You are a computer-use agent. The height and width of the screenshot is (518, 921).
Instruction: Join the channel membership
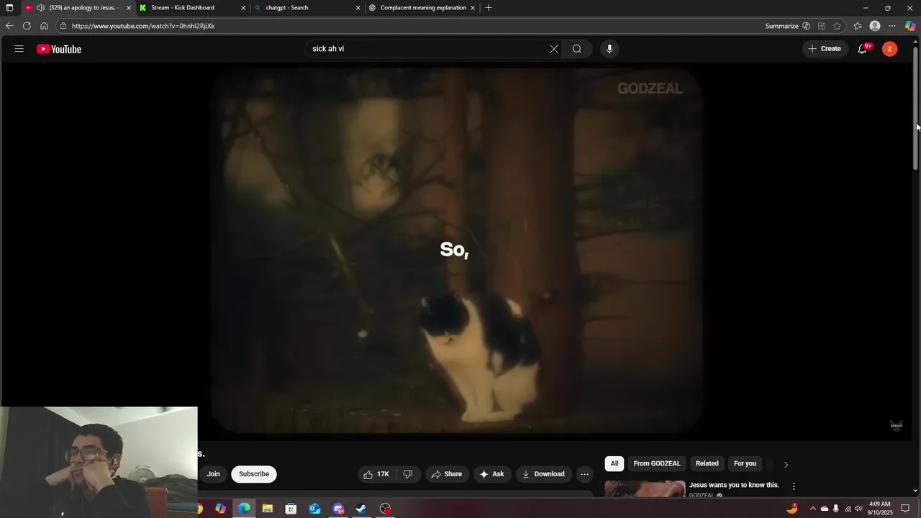point(214,474)
